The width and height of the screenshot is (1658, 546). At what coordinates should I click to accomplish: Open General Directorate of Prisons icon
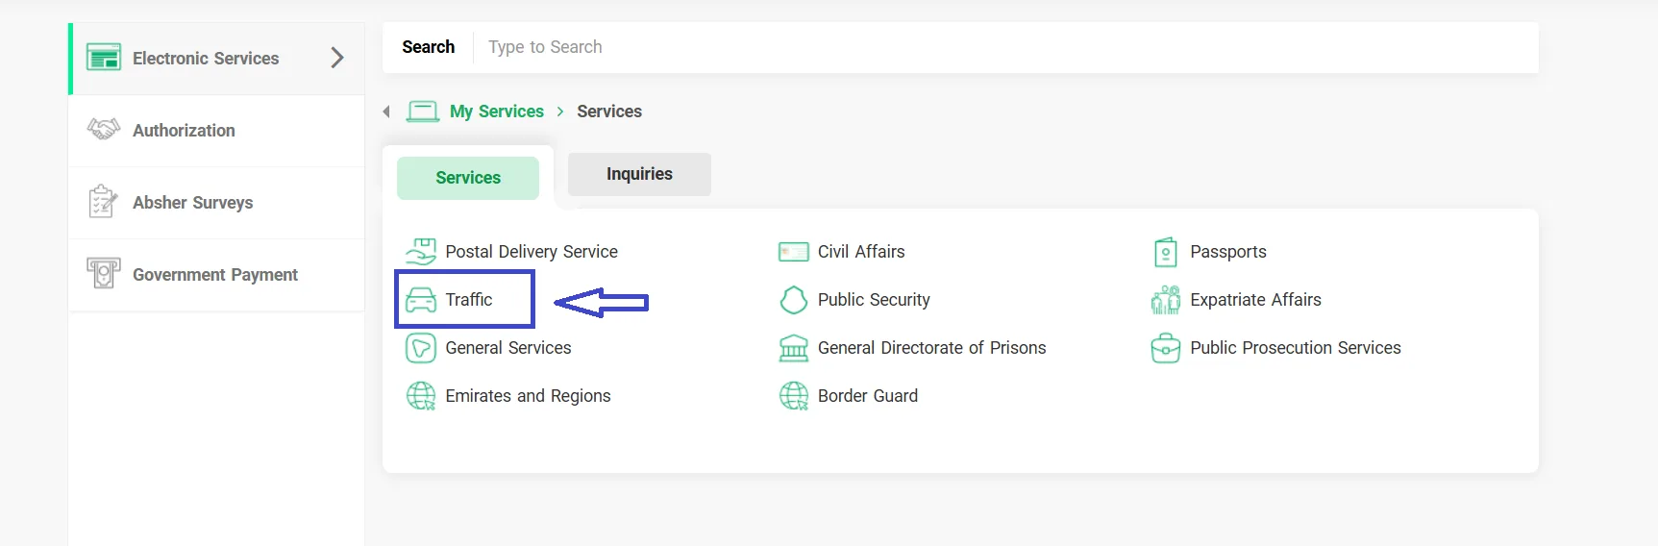[x=794, y=348]
